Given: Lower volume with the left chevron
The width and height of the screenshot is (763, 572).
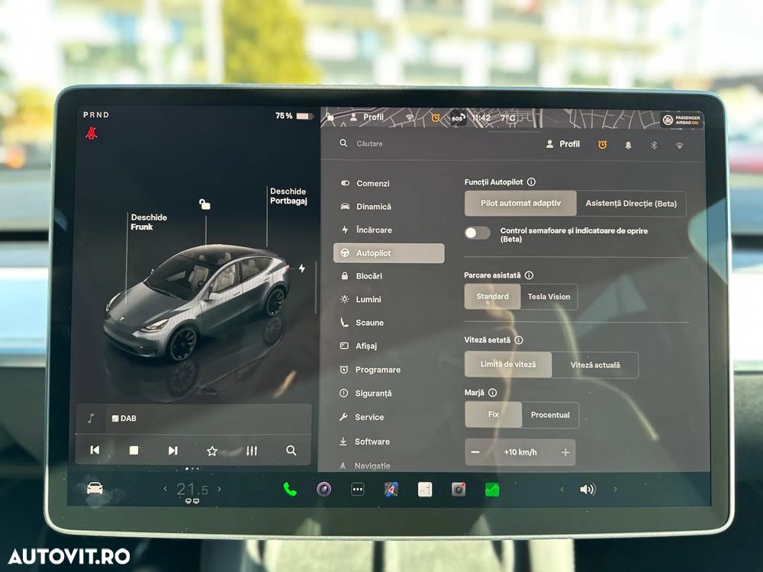Looking at the screenshot, I should click(562, 490).
